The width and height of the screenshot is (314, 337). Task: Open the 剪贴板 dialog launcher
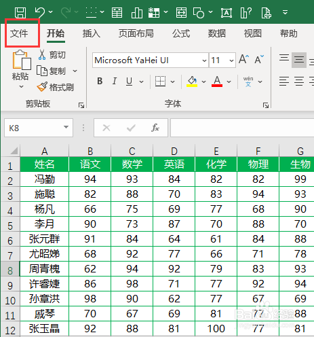point(81,105)
